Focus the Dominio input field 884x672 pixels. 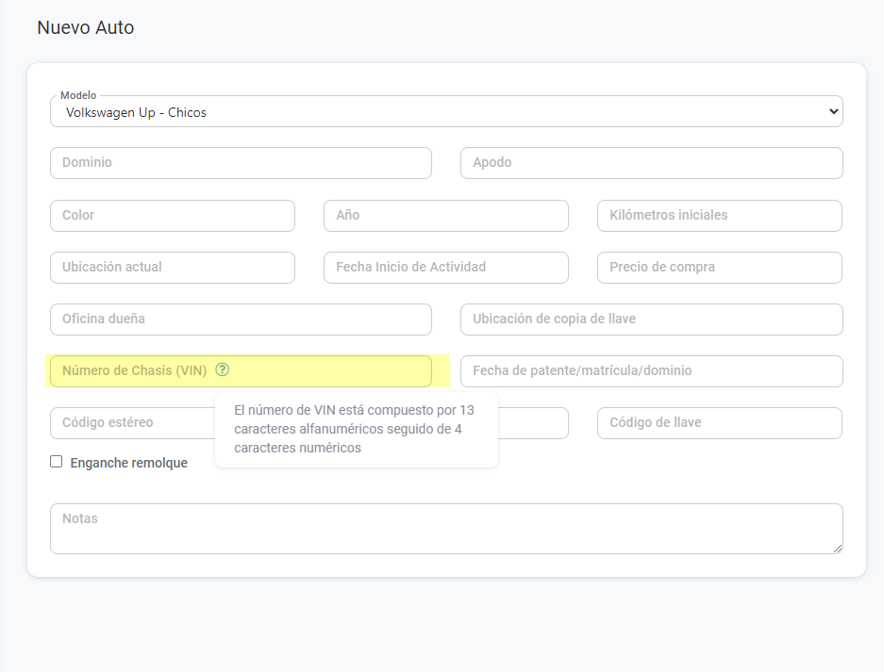241,163
